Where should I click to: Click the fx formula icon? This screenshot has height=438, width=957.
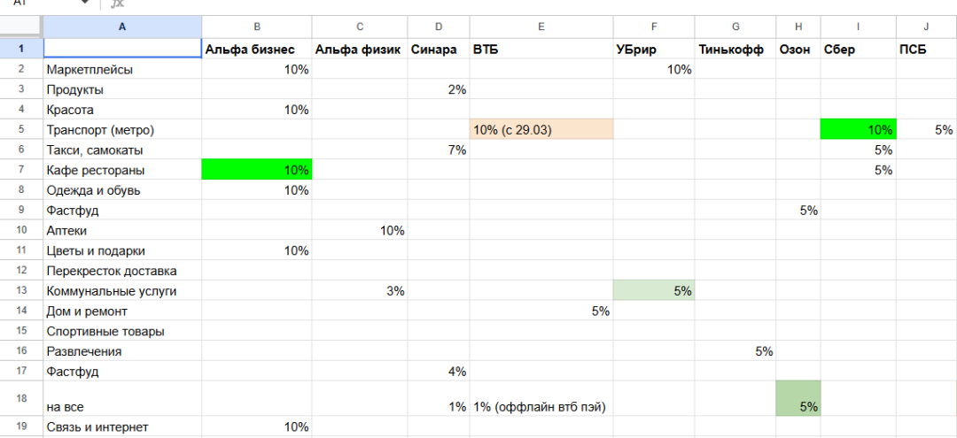(117, 4)
